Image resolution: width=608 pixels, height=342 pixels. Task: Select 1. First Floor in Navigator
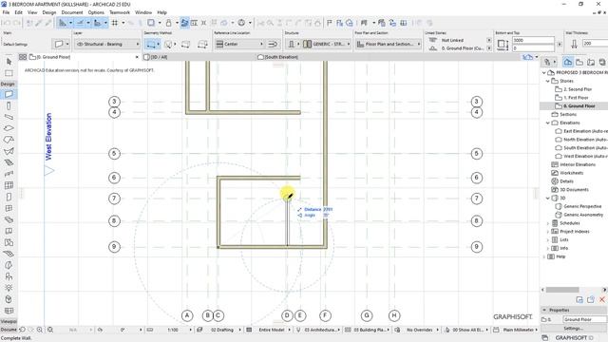[576, 98]
